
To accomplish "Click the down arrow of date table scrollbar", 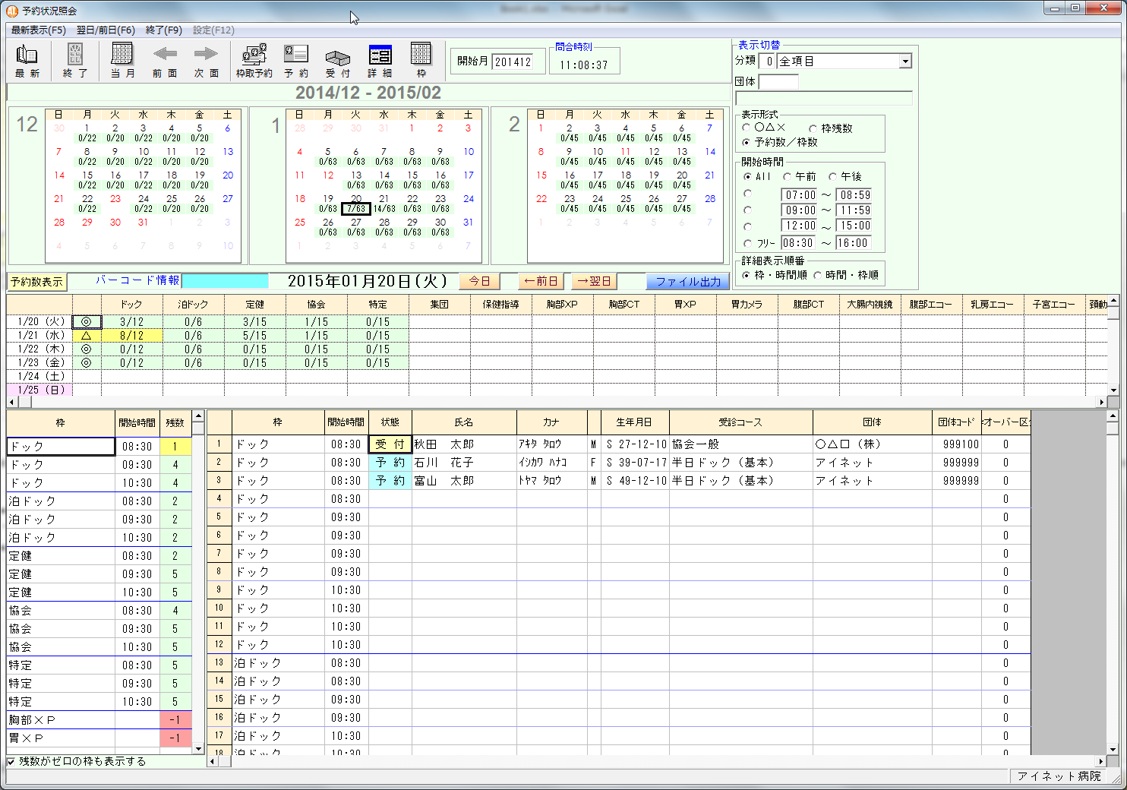I will [x=1113, y=390].
